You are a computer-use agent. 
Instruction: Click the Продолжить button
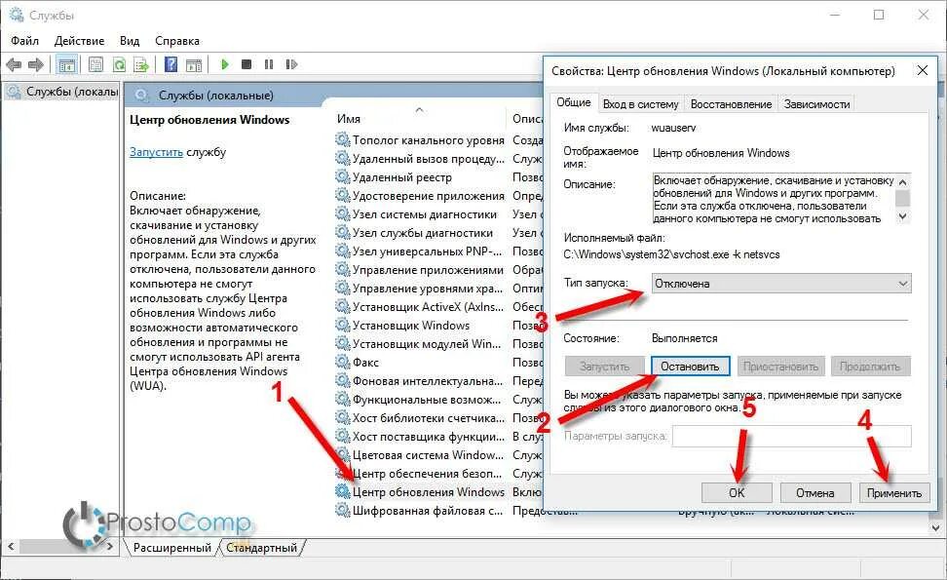(x=870, y=367)
